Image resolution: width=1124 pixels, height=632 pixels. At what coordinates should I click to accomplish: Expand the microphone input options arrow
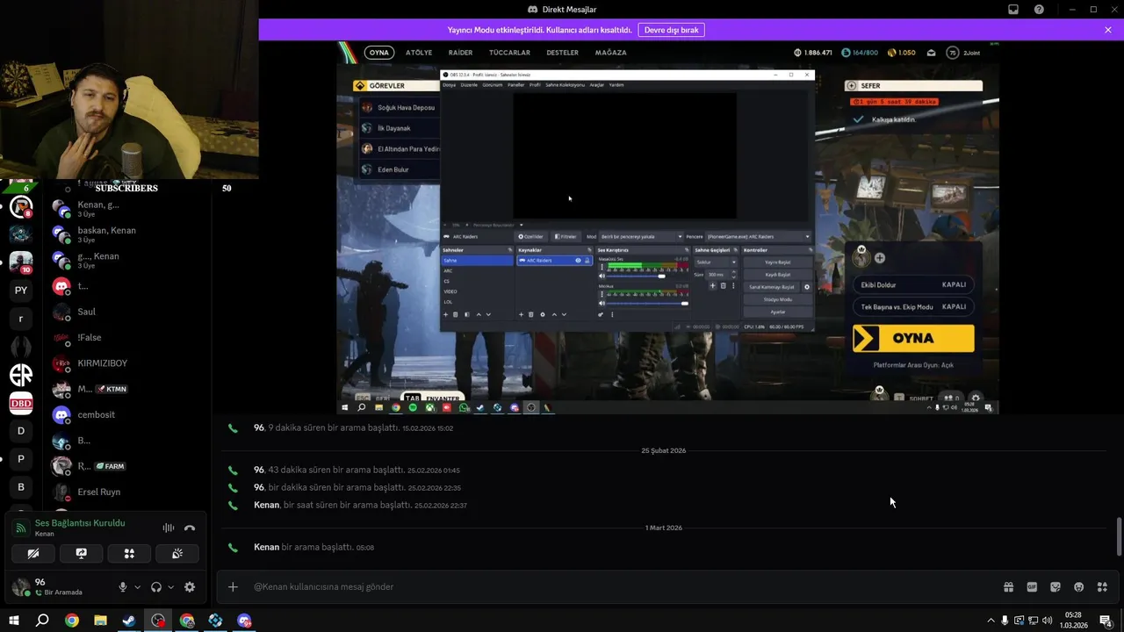(x=136, y=587)
